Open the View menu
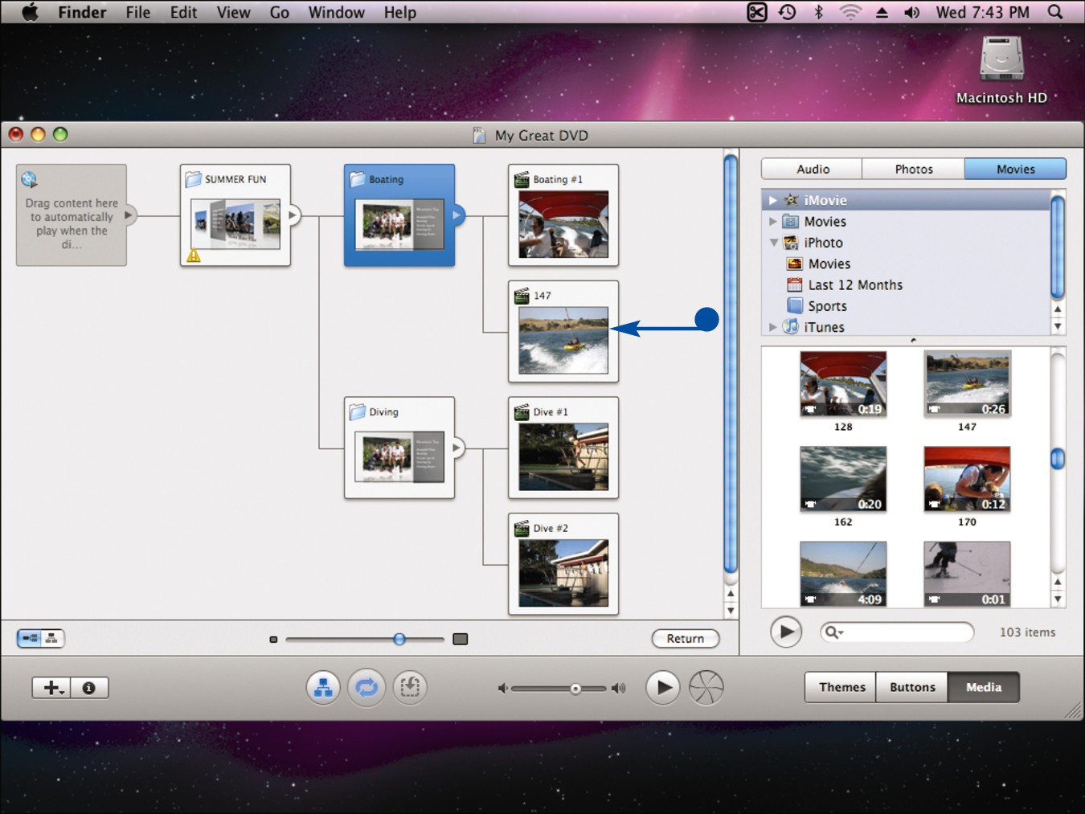 233,12
